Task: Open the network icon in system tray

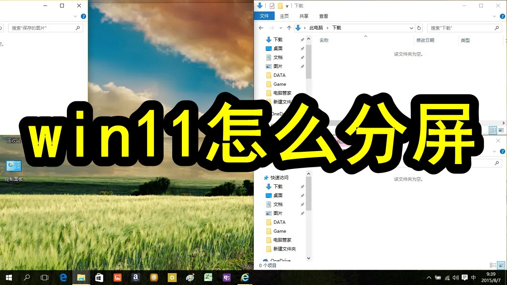Action: pyautogui.click(x=447, y=278)
